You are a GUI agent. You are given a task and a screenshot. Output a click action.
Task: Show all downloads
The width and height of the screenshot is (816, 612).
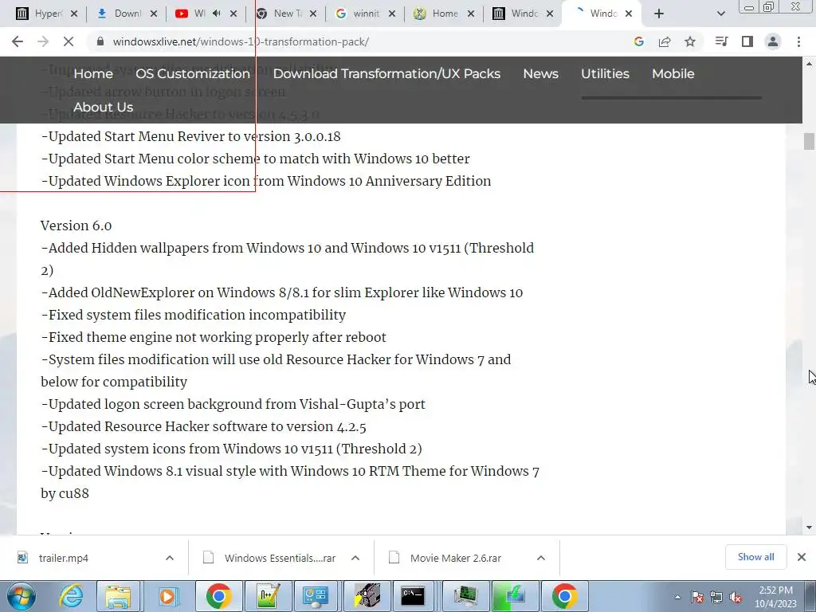click(x=755, y=557)
